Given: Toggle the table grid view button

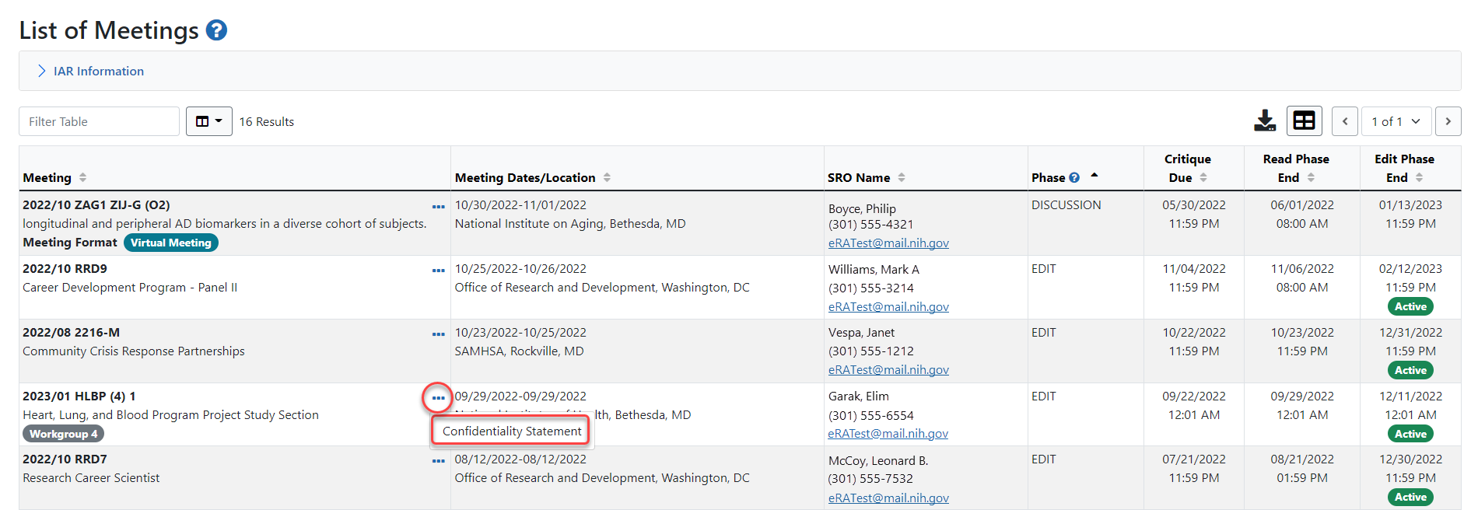Looking at the screenshot, I should 1304,121.
